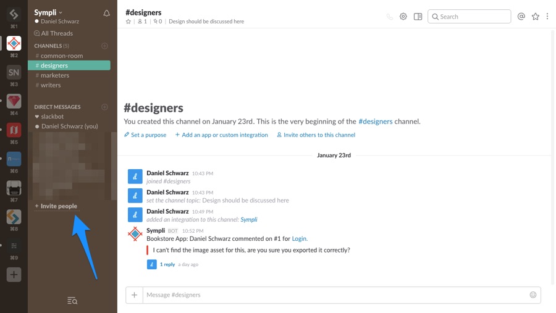Show starred items in top bar
Screen dimensions: 556x313
(x=536, y=17)
